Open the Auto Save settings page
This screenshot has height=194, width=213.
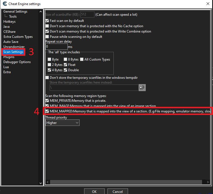pyautogui.click(x=11, y=42)
